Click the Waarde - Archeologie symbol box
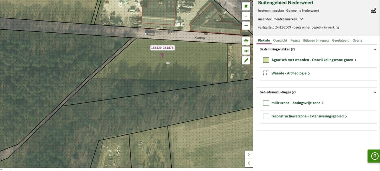Viewport: 380px width, 171px height. pos(266,73)
